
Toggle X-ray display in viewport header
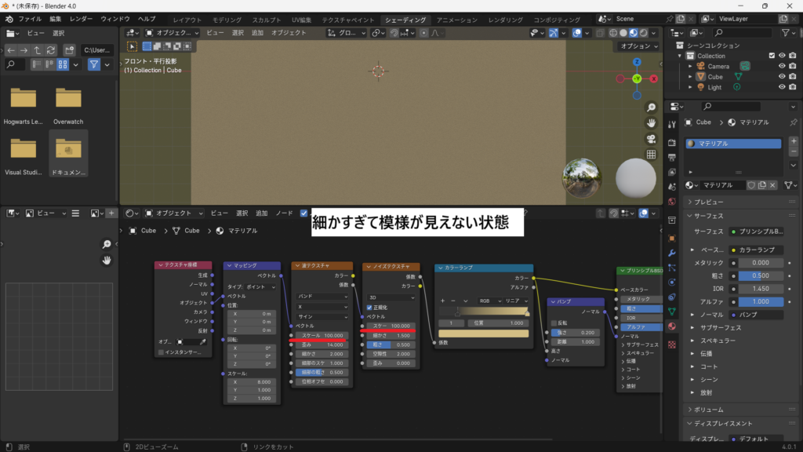600,33
